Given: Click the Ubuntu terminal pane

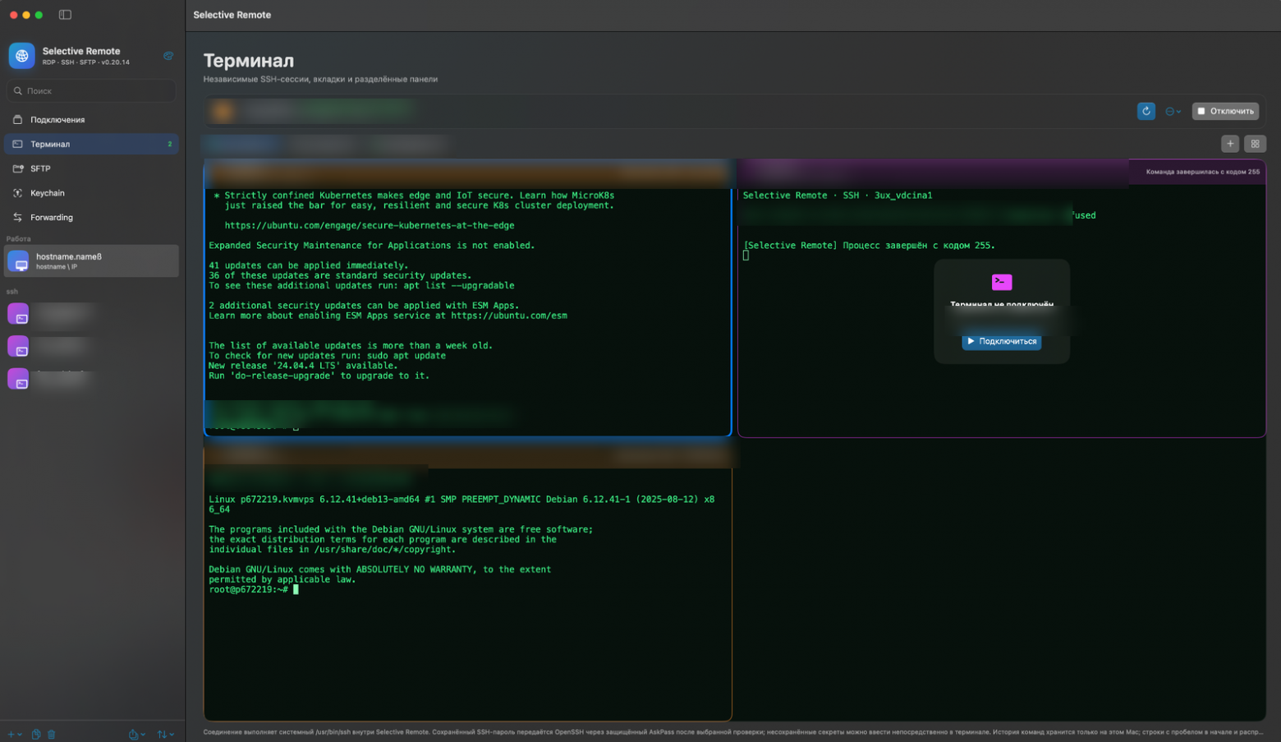Looking at the screenshot, I should pos(467,297).
